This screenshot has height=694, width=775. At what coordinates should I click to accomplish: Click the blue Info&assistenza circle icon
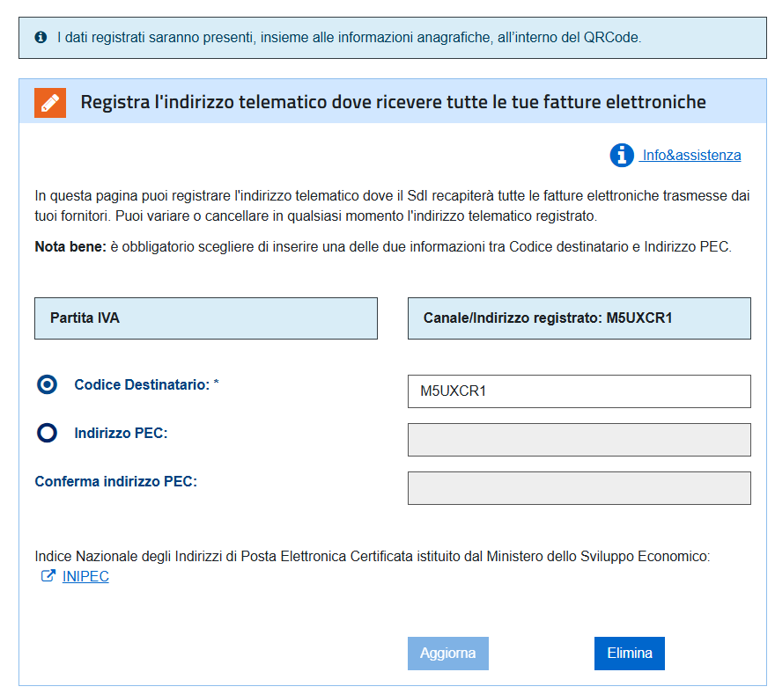pos(622,156)
